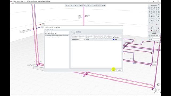
Task: Click the Цвет column header
Action: point(117,36)
